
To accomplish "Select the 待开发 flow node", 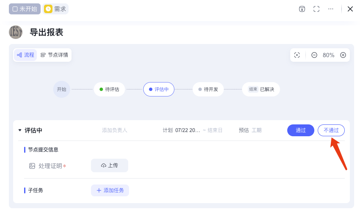I will 208,89.
